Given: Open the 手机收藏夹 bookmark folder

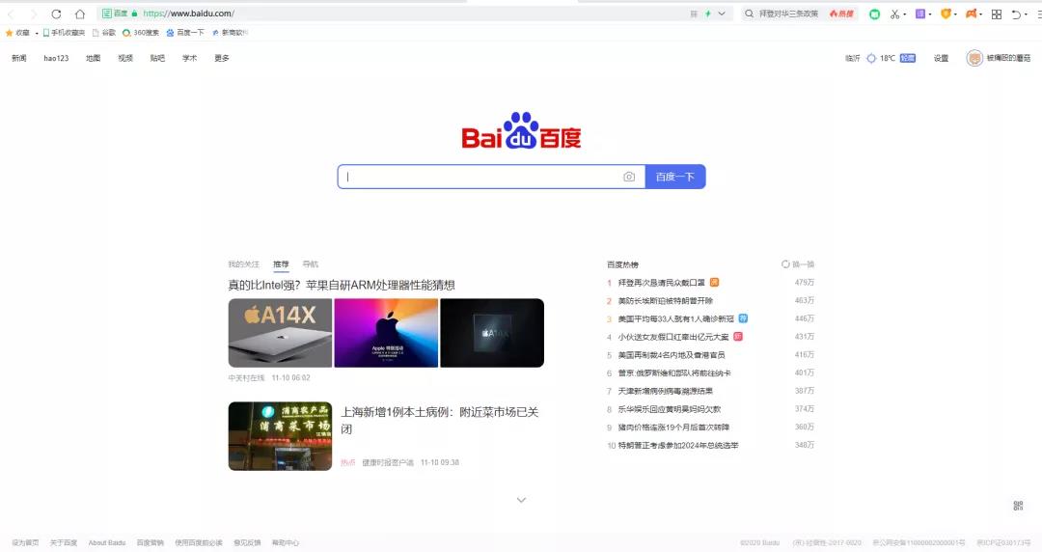Looking at the screenshot, I should (64, 33).
